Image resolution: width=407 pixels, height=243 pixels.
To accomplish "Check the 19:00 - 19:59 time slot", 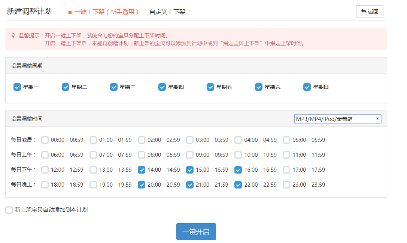I will click(x=93, y=185).
